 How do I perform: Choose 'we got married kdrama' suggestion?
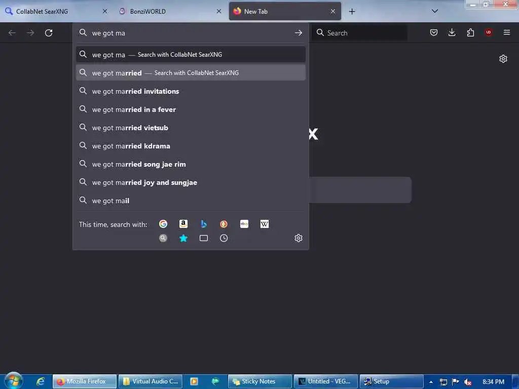pyautogui.click(x=191, y=146)
